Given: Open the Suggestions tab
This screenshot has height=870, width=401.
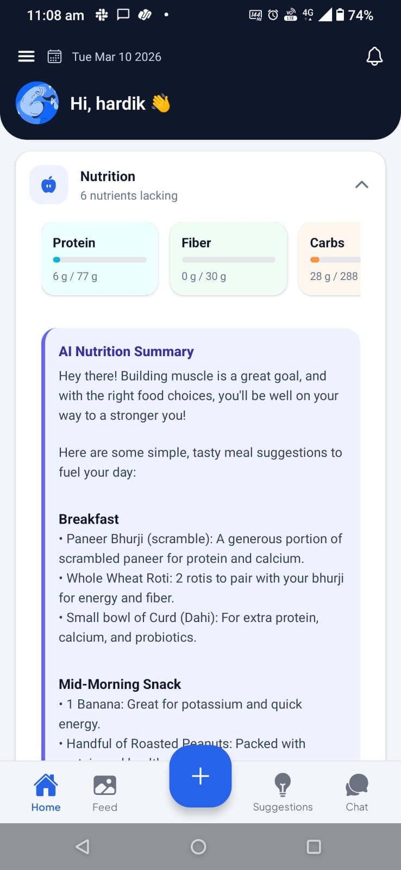Looking at the screenshot, I should (x=283, y=792).
